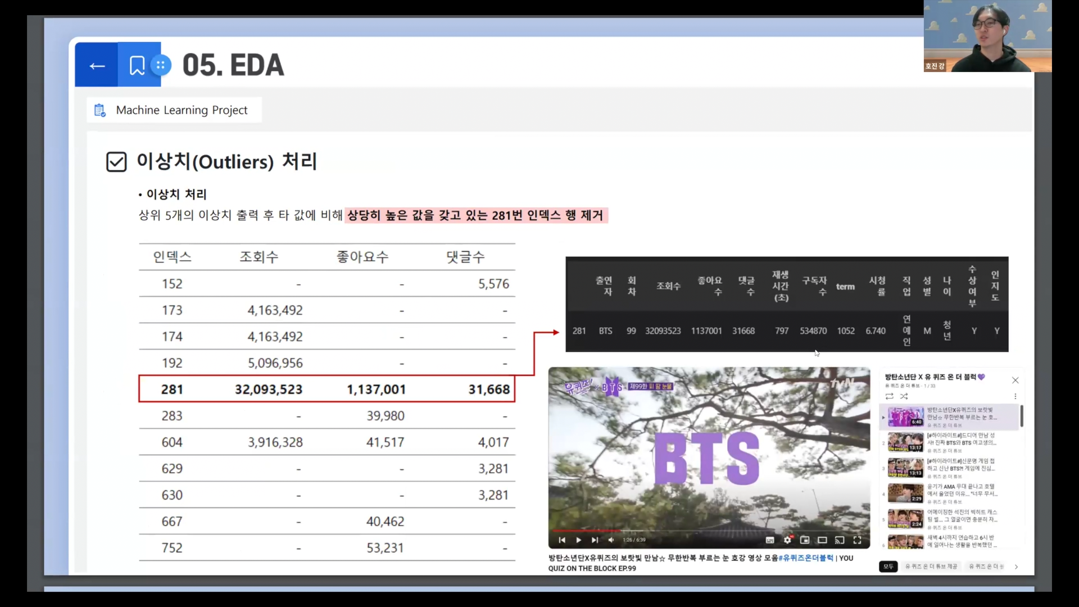
Task: Open playlist three-dot options menu
Action: coord(1015,396)
